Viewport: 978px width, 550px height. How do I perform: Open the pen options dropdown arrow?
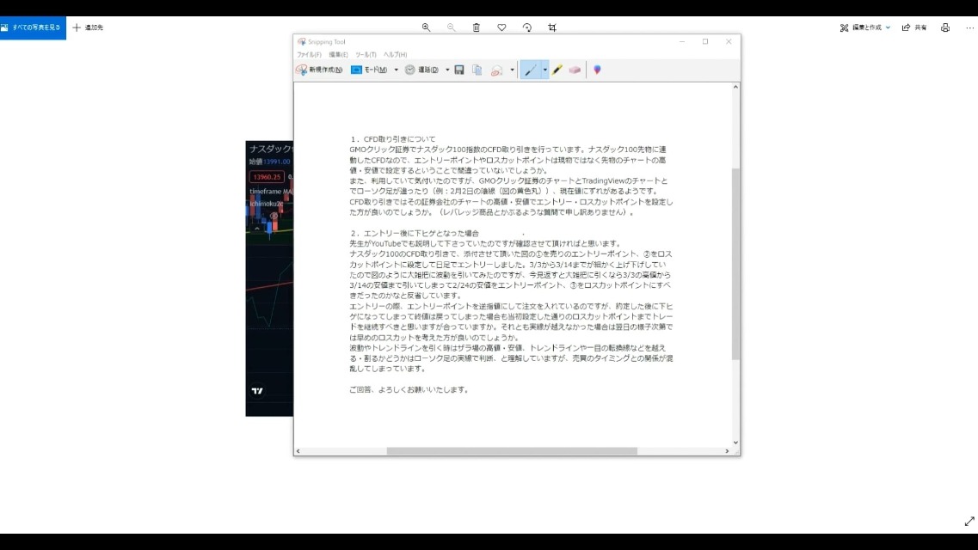tap(544, 70)
